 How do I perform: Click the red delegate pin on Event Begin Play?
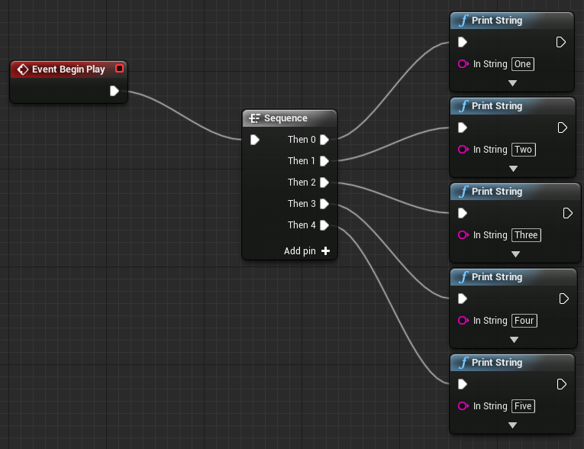tap(119, 69)
